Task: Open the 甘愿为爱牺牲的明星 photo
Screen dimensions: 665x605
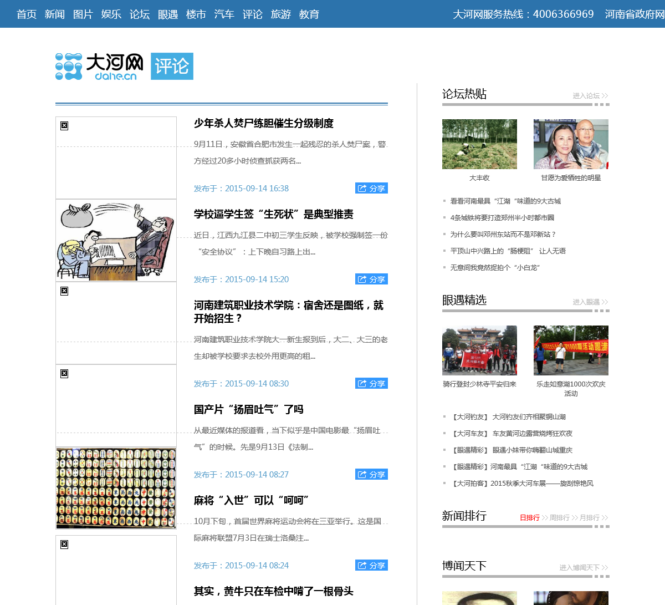Action: tap(571, 144)
